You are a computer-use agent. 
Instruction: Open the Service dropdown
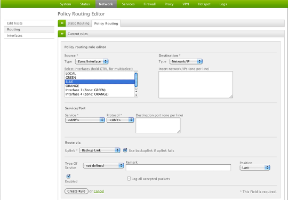(85, 120)
